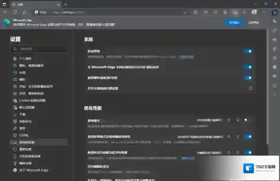Thumbs down for the gaming efficiency mode row
Viewport: 280px width, 181px height.
click(238, 137)
